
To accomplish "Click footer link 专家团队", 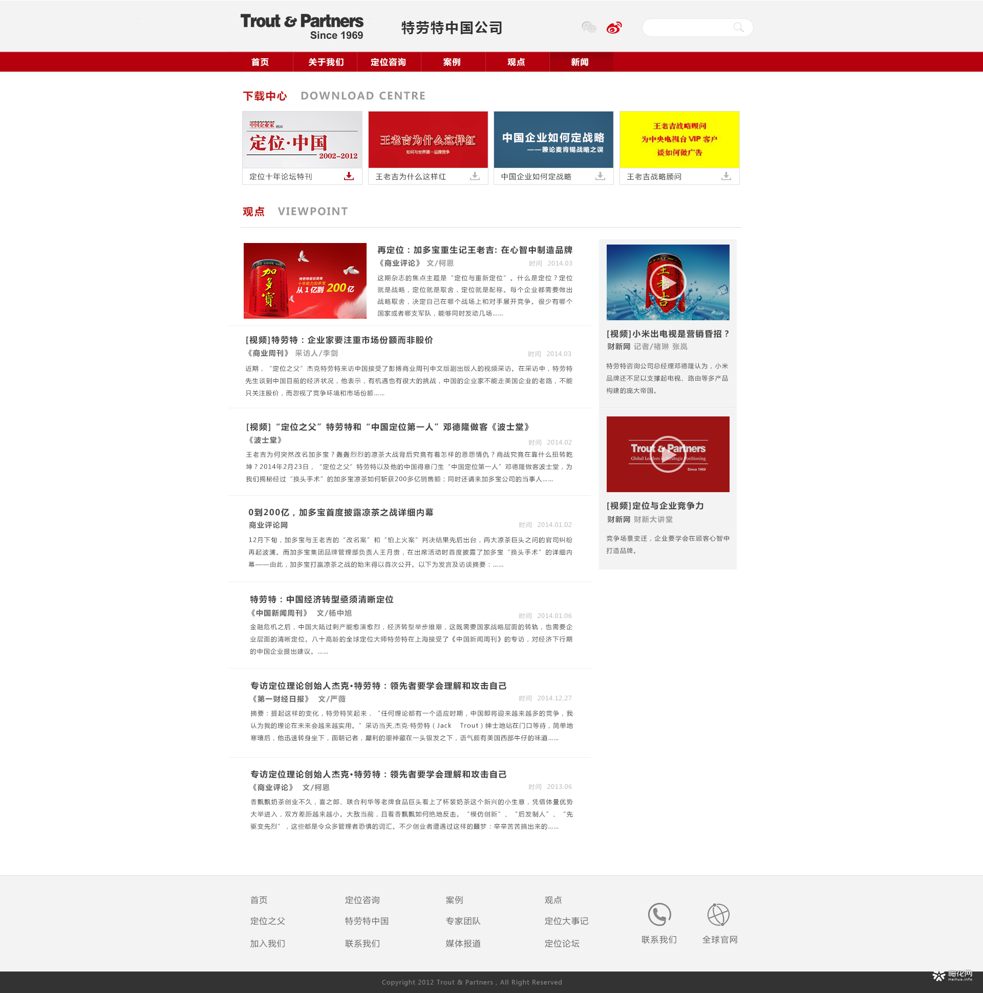I will pos(463,921).
